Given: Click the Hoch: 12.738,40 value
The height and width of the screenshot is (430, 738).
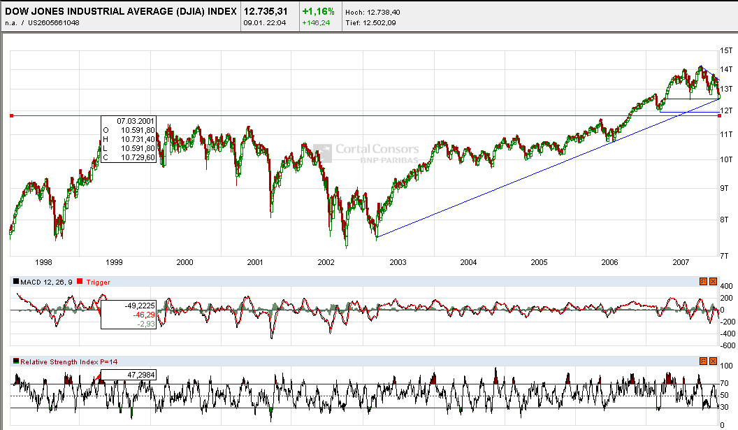Looking at the screenshot, I should (x=372, y=13).
